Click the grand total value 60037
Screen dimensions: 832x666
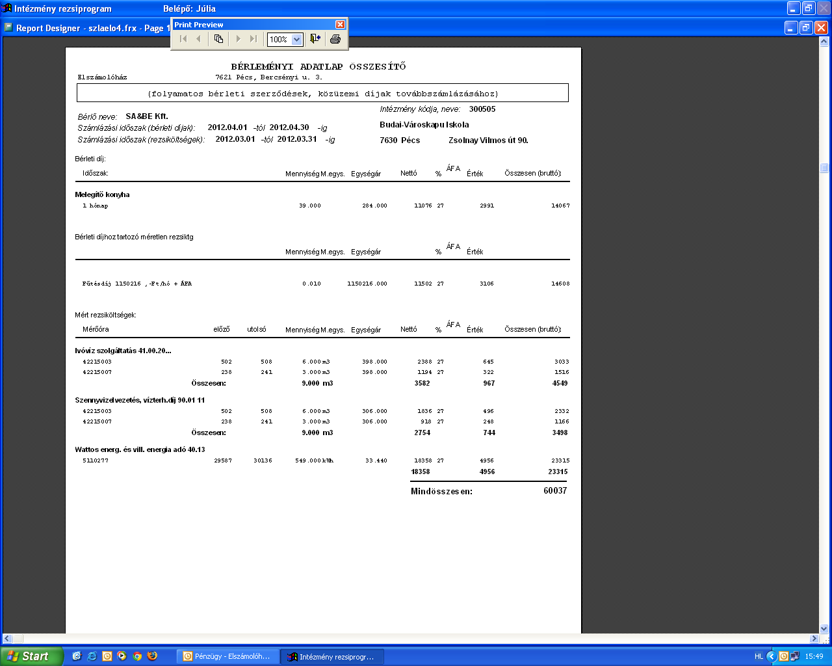(555, 491)
